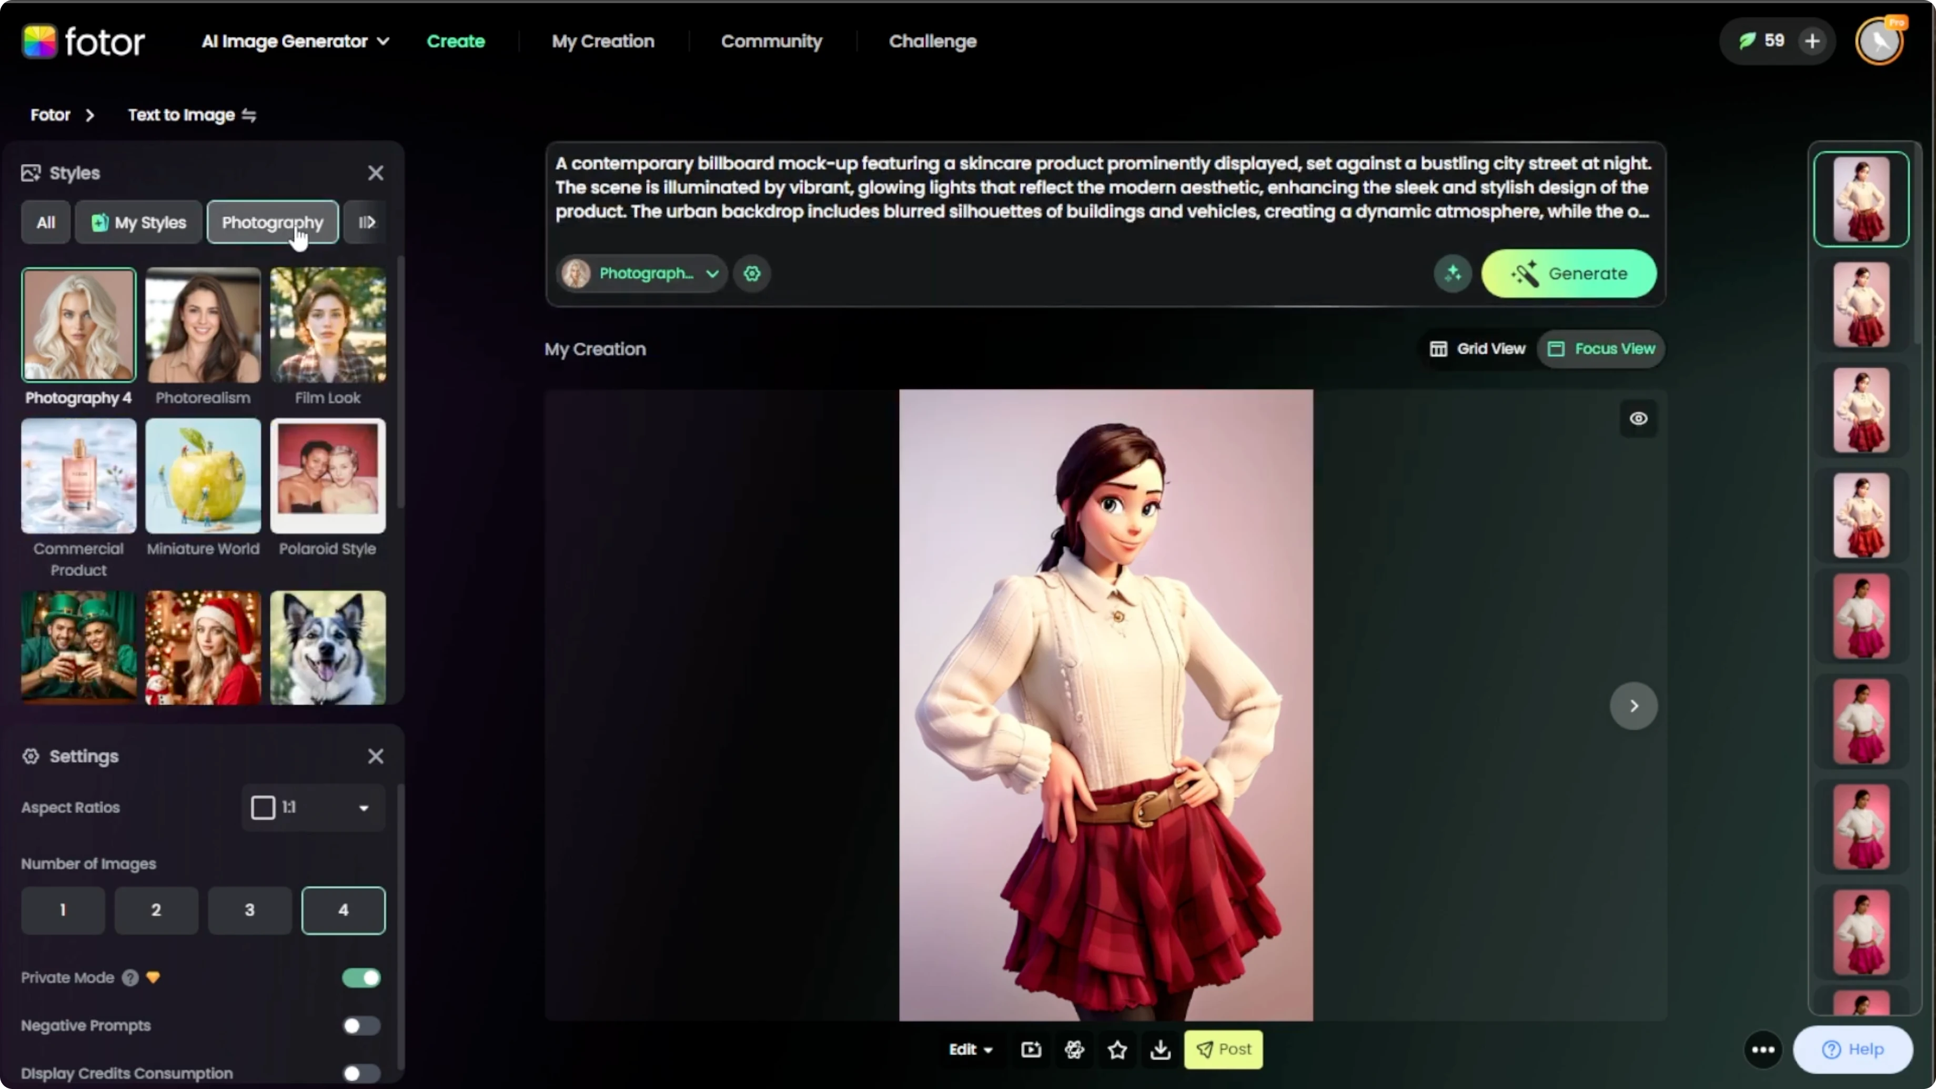Enable the Negative Prompts toggle
Viewport: 1936px width, 1089px height.
tap(361, 1025)
